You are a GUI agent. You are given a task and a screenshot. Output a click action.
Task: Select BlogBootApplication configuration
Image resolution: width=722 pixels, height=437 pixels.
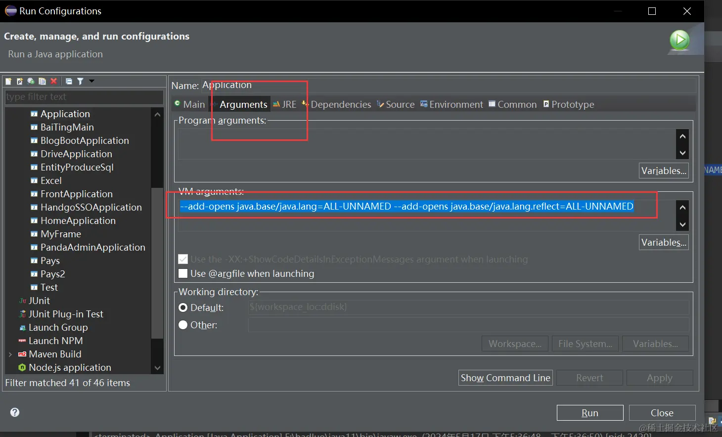[85, 140]
